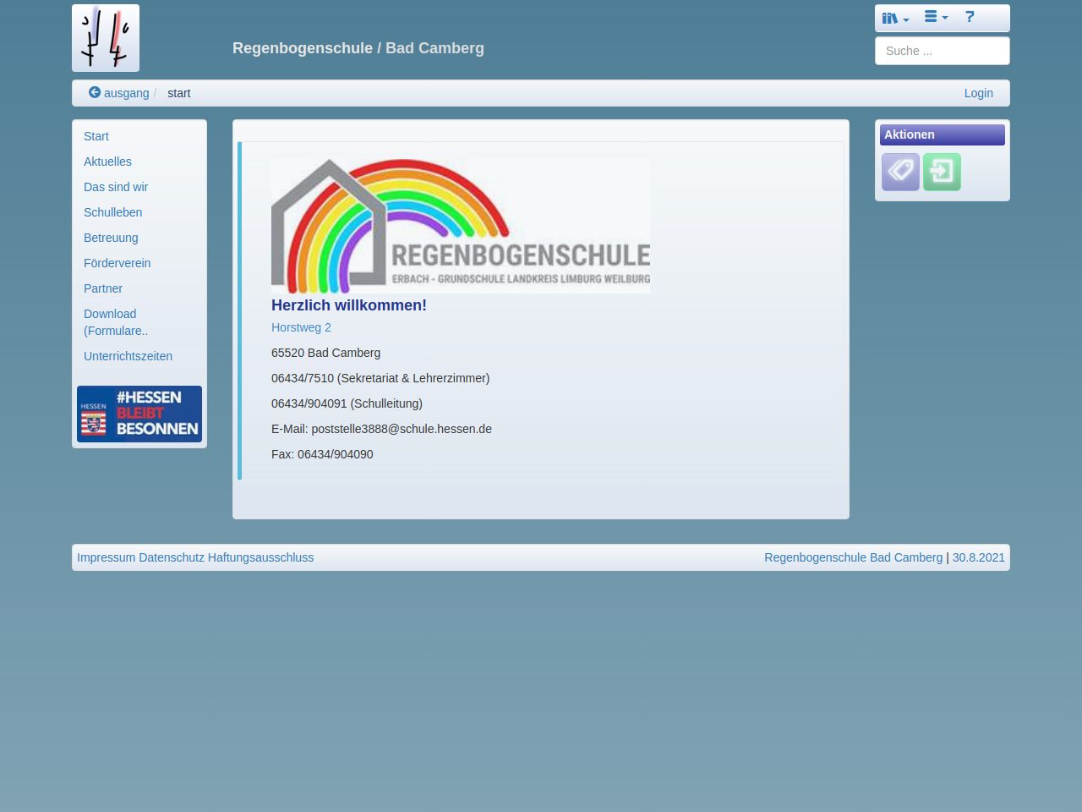Open the Das sind wir page
This screenshot has height=812, width=1082.
[116, 187]
